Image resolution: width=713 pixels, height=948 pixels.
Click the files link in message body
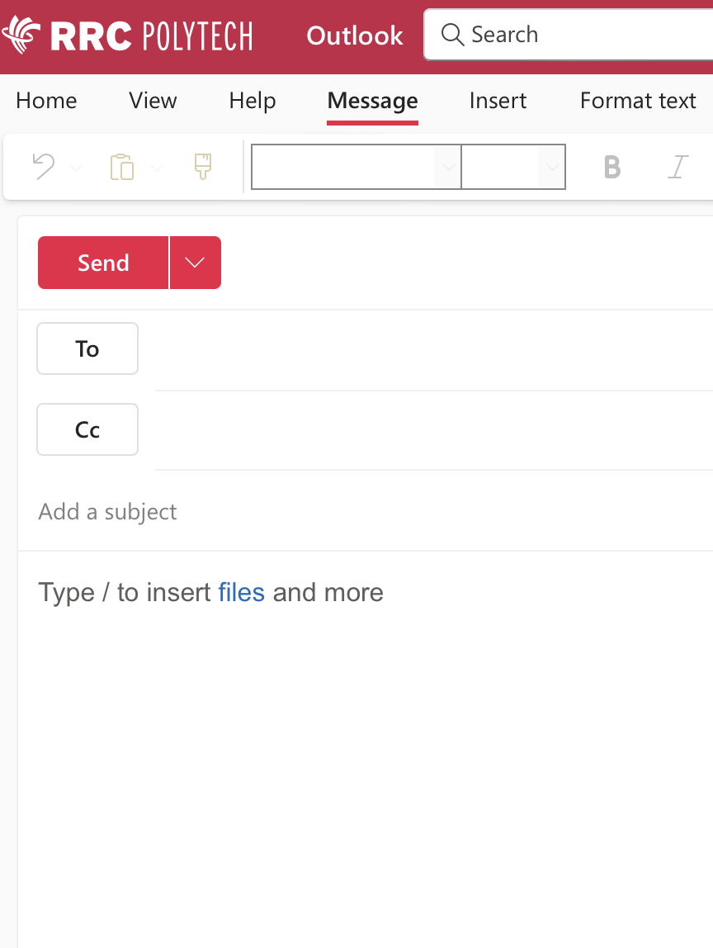(x=241, y=592)
